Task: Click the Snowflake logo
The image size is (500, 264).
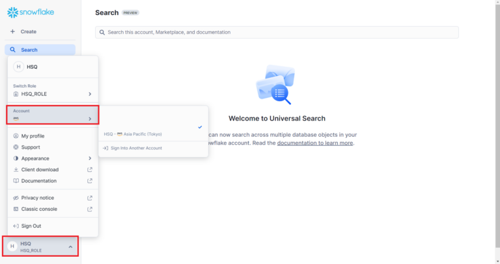Action: coord(31,12)
